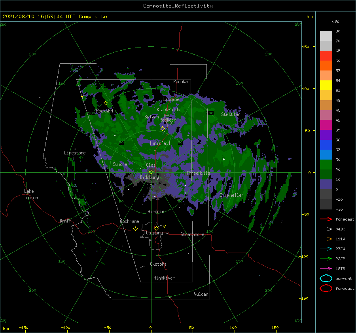356x333 pixels.
Task: Click the yellow 'v' marker beside the Calgary diamond
Action: (164, 226)
